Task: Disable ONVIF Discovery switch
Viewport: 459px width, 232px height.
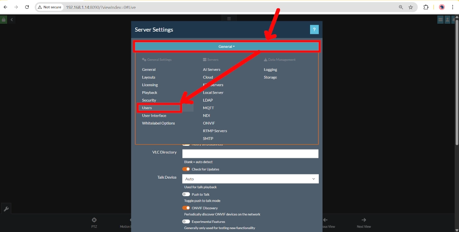Action: tap(186, 208)
